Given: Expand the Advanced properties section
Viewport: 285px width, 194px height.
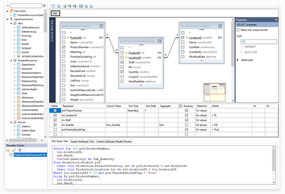Looking at the screenshot, I should coord(238,60).
